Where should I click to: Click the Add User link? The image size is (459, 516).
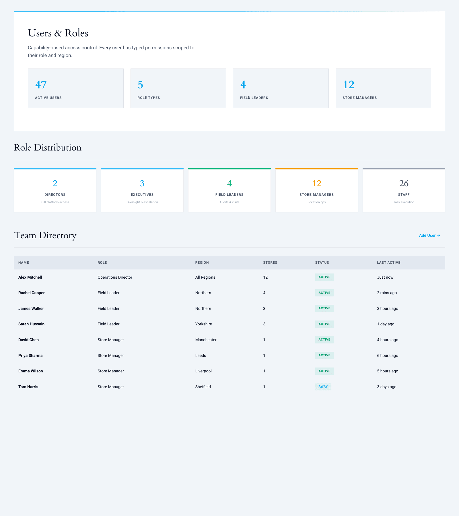[429, 235]
